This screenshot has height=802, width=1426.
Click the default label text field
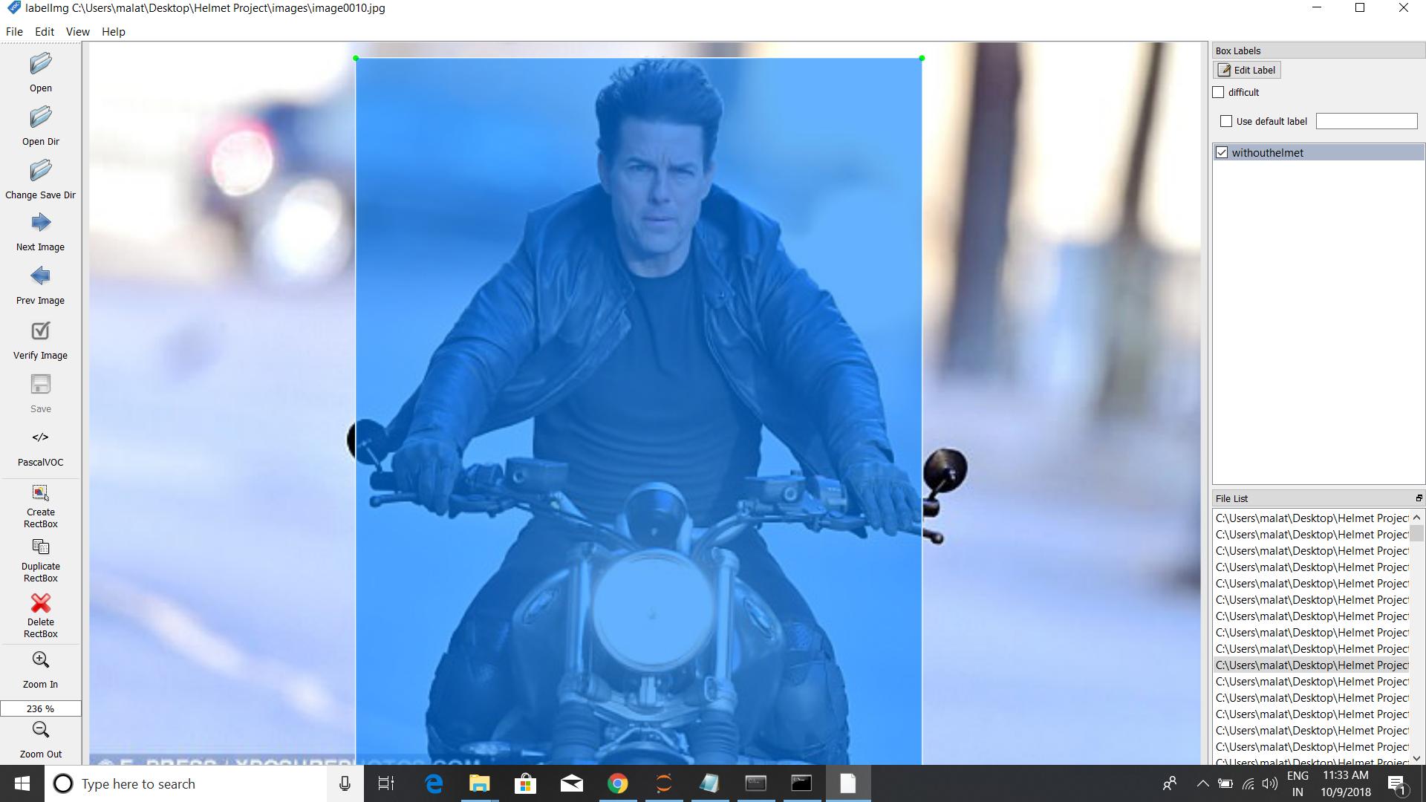point(1366,121)
